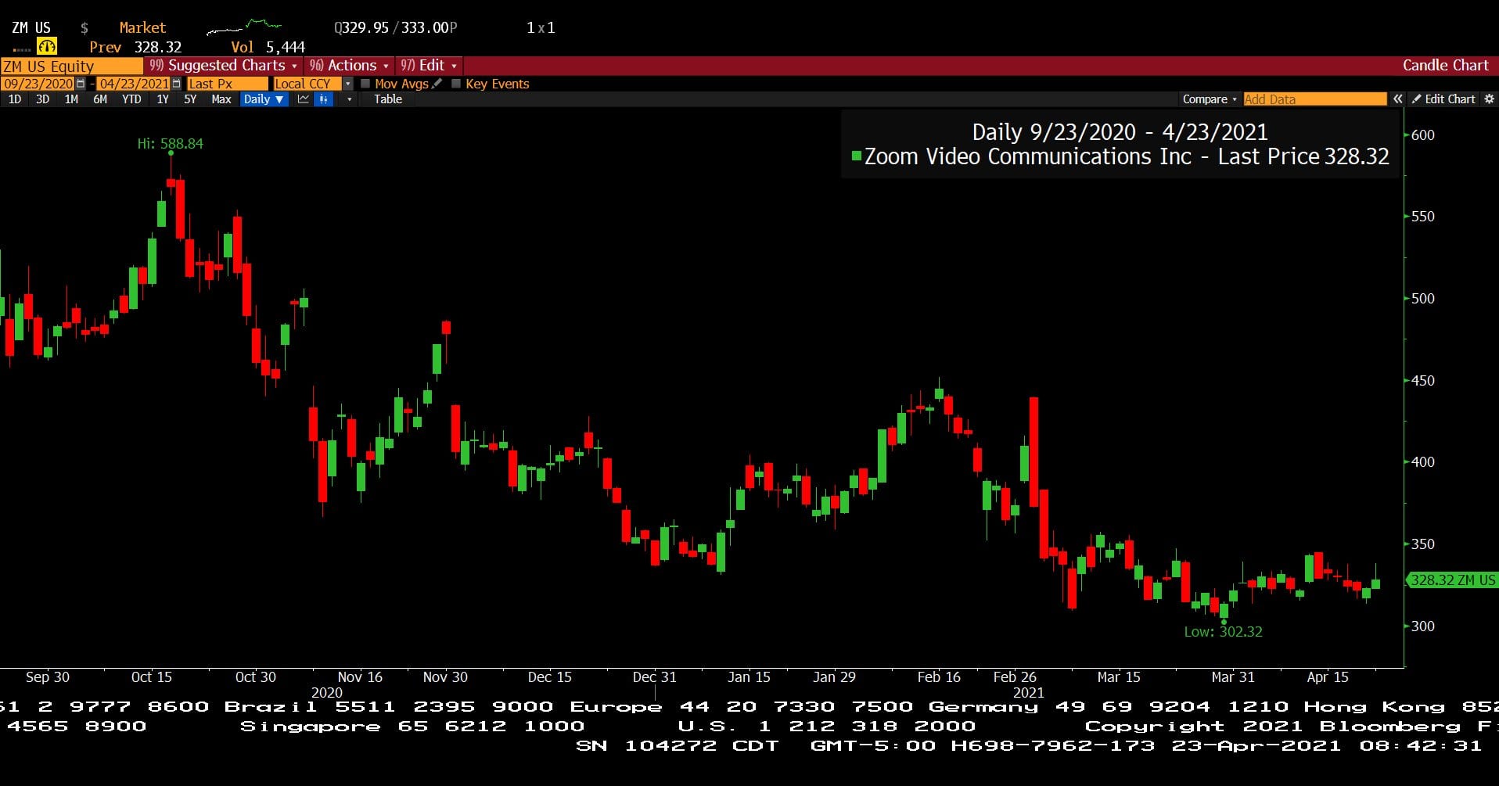The height and width of the screenshot is (786, 1499).
Task: Click the Market label in header
Action: tap(142, 28)
